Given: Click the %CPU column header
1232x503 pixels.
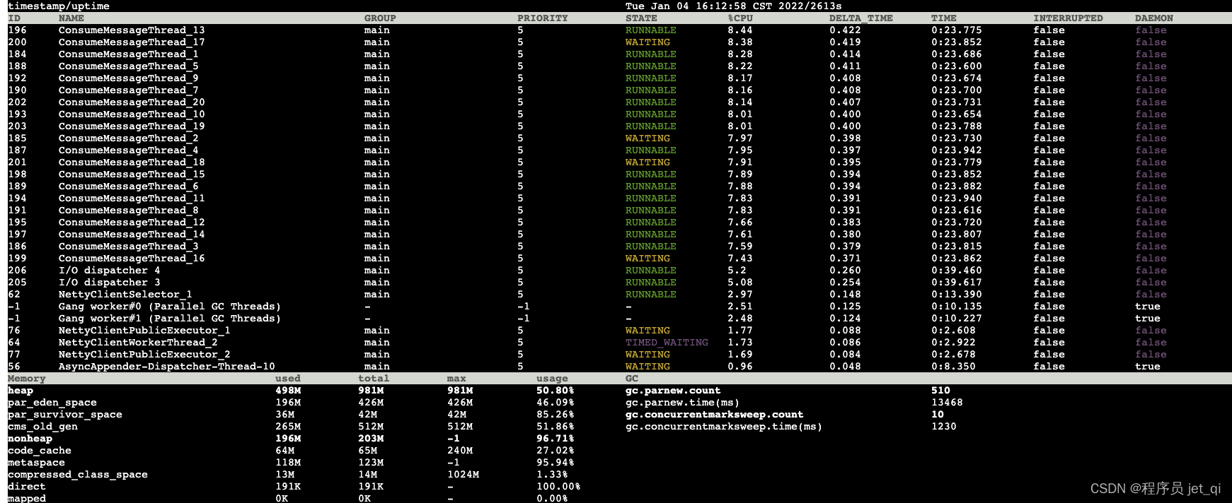Looking at the screenshot, I should (740, 18).
